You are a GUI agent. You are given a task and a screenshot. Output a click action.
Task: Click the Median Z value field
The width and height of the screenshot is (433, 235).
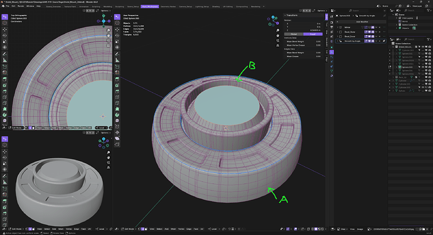point(303,30)
